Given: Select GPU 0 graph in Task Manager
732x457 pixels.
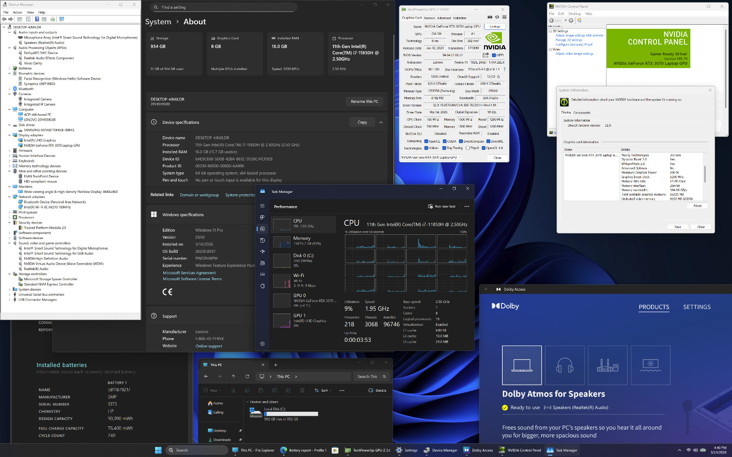Looking at the screenshot, I should [282, 300].
